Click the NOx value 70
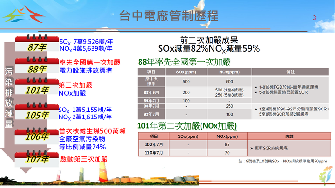Viewport: 335px width, 188px height. point(227,153)
